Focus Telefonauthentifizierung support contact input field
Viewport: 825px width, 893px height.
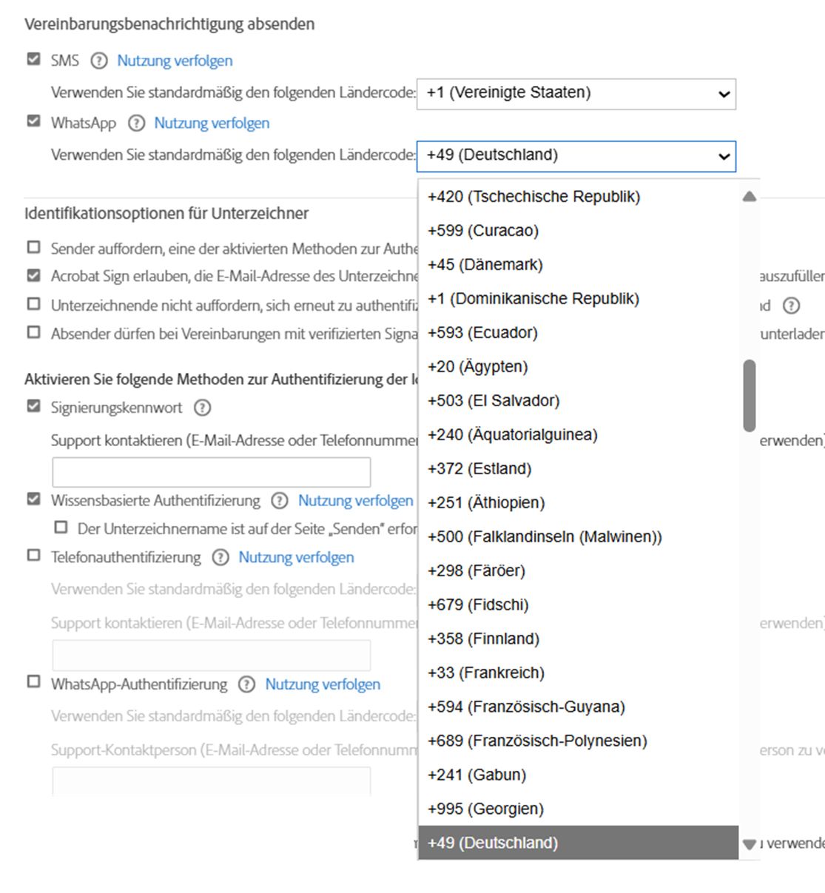(x=212, y=655)
